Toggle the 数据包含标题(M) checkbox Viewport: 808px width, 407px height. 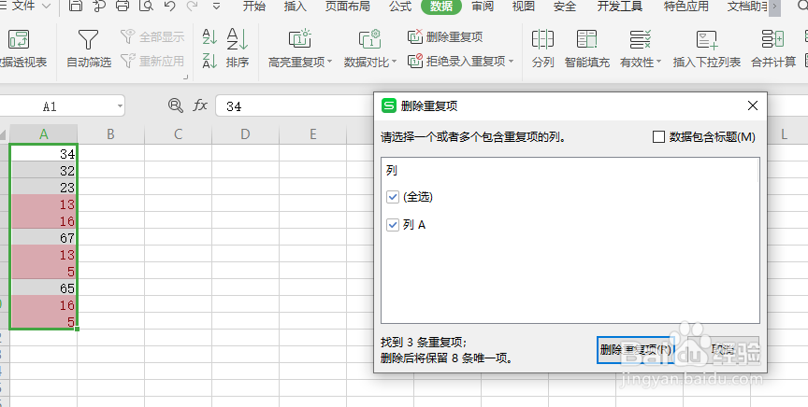point(658,137)
